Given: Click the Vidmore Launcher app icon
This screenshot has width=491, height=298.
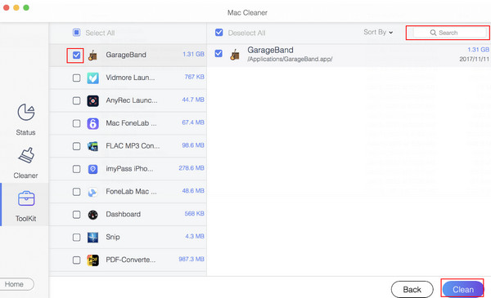Looking at the screenshot, I should 92,78.
